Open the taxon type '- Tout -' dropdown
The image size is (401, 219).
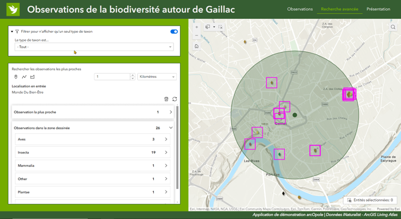[x=94, y=47]
